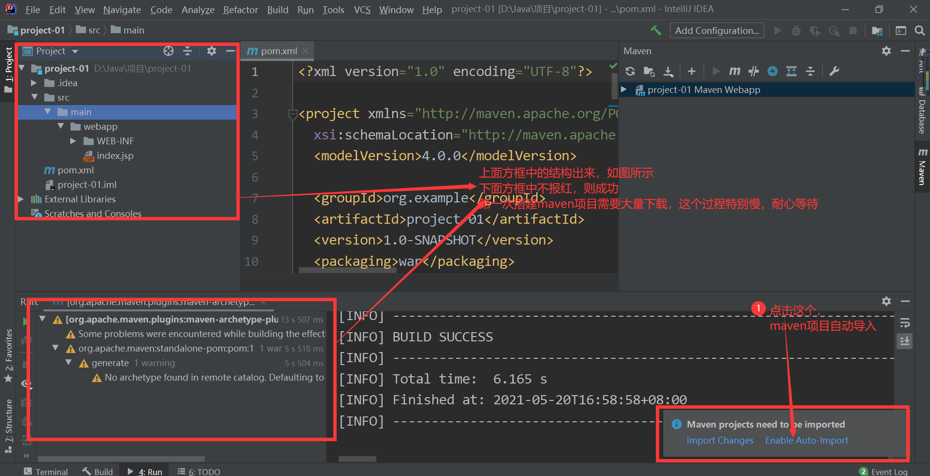Show Maven dependencies diagram
Image resolution: width=930 pixels, height=476 pixels.
(x=791, y=71)
